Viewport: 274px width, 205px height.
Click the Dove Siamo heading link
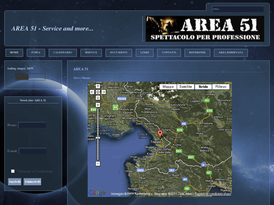click(82, 78)
